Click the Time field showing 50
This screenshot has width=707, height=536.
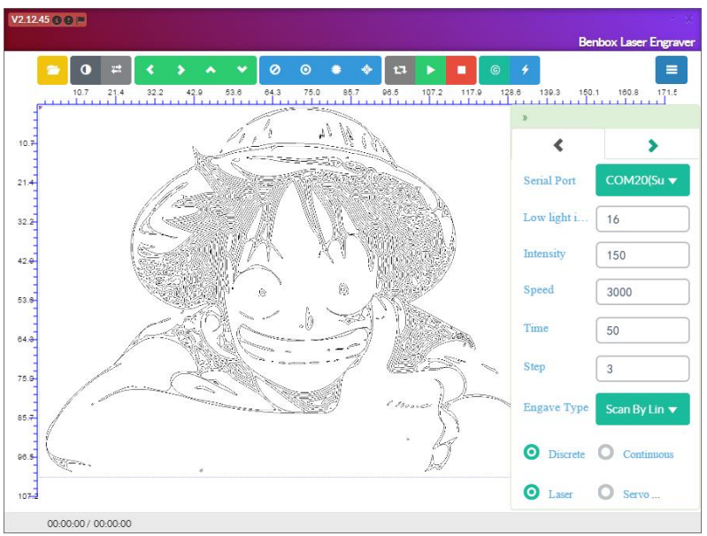click(x=642, y=330)
